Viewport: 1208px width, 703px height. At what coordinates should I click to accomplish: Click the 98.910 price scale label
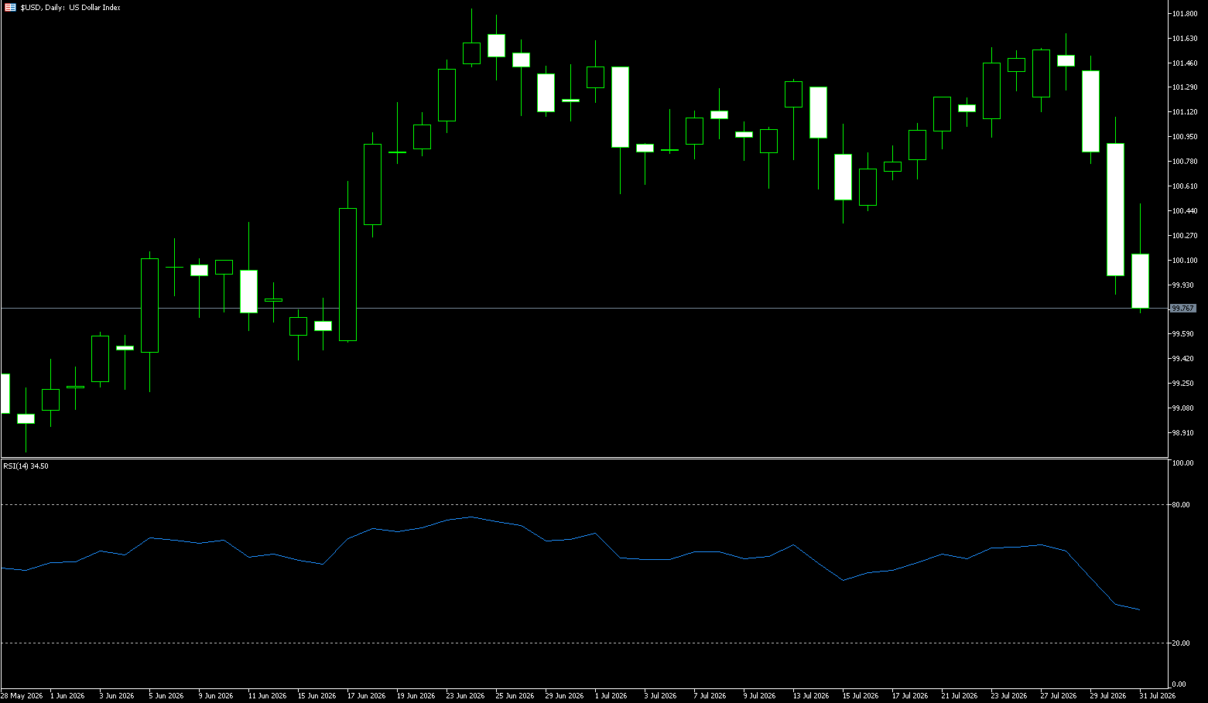1185,433
